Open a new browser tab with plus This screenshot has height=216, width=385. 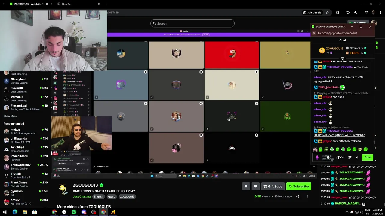click(x=106, y=4)
